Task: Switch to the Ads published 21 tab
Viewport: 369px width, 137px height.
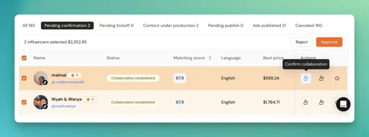Action: (269, 26)
